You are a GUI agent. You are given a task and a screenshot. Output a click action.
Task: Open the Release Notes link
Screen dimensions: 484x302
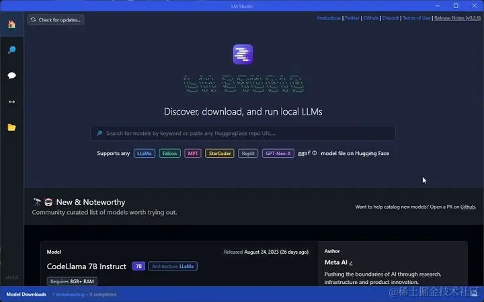click(x=458, y=18)
